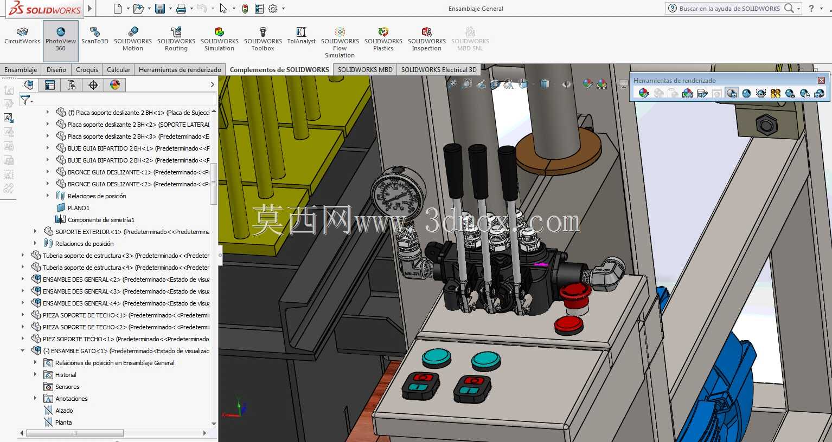Toggle the PhotoView 360 add-in

coord(61,41)
